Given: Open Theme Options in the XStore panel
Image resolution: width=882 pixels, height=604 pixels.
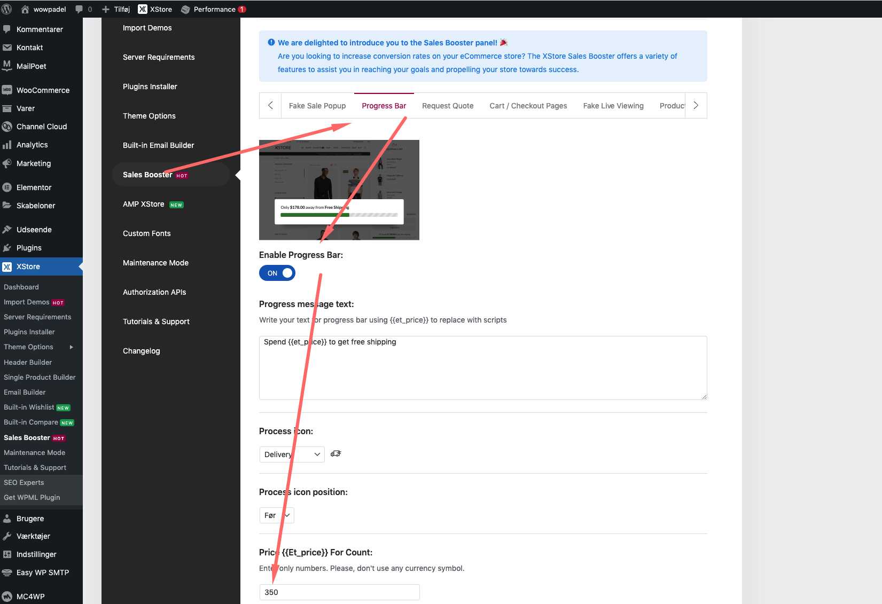Looking at the screenshot, I should [x=149, y=116].
